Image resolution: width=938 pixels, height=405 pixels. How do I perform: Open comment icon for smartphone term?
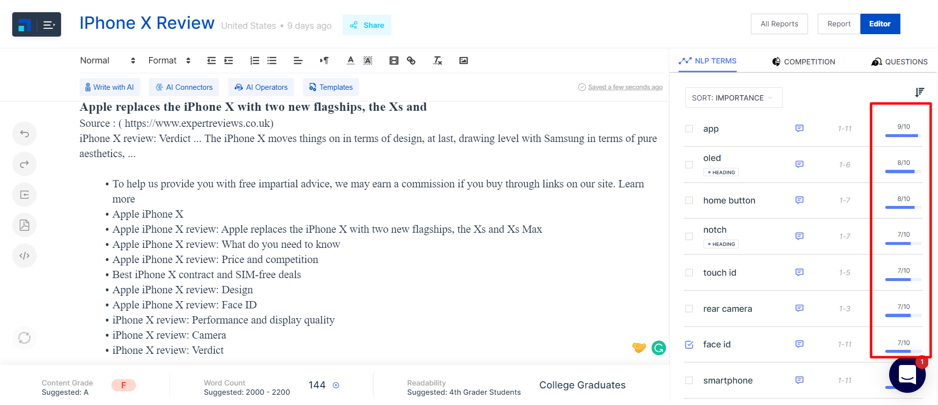pos(799,380)
